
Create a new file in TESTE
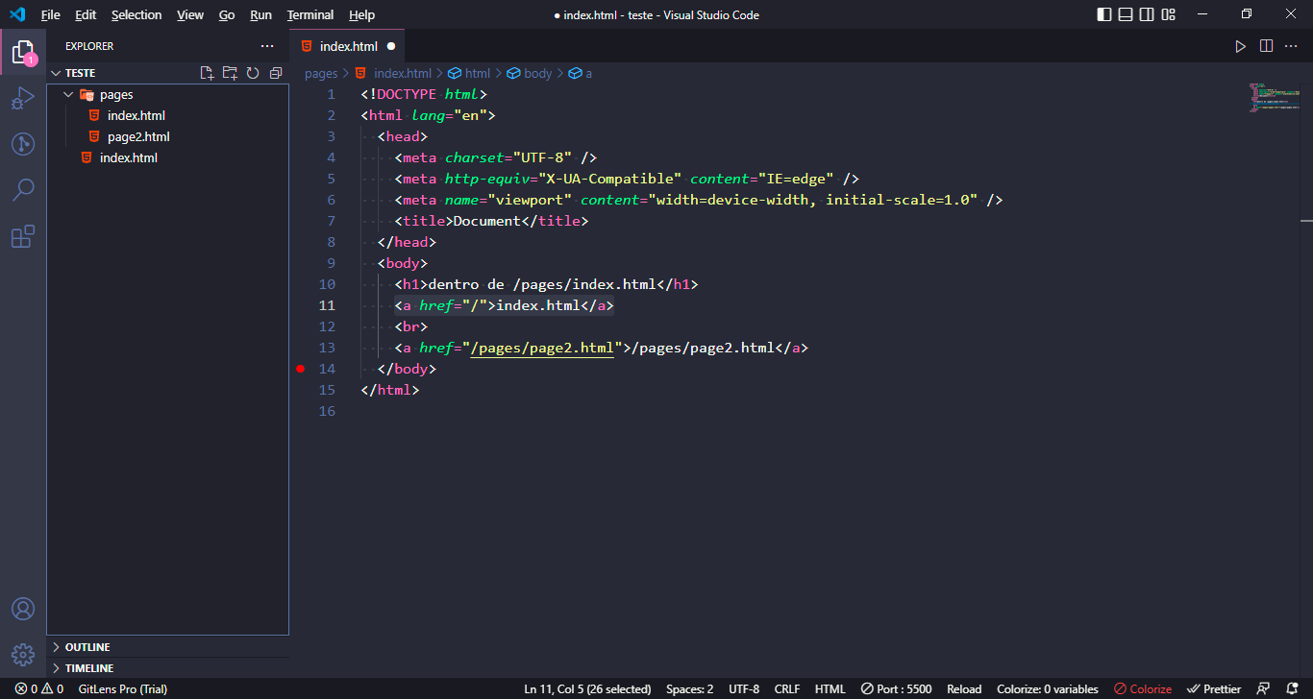(207, 73)
